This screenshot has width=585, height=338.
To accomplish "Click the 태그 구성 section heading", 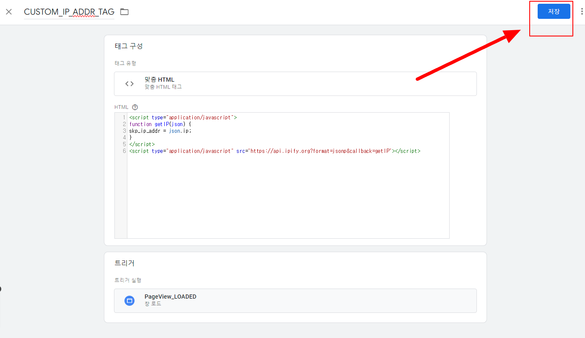I will coord(129,46).
